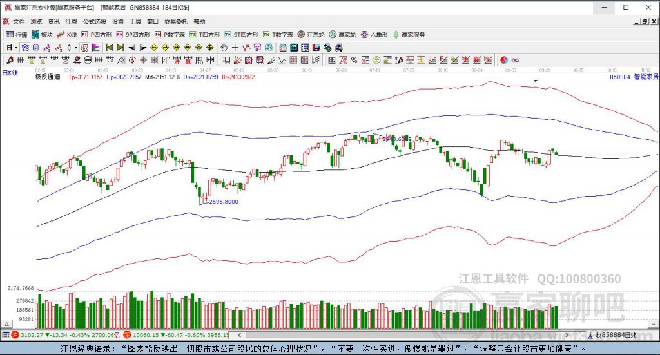Click the first yellow diamond arrow icon
The width and height of the screenshot is (660, 355).
[154, 48]
